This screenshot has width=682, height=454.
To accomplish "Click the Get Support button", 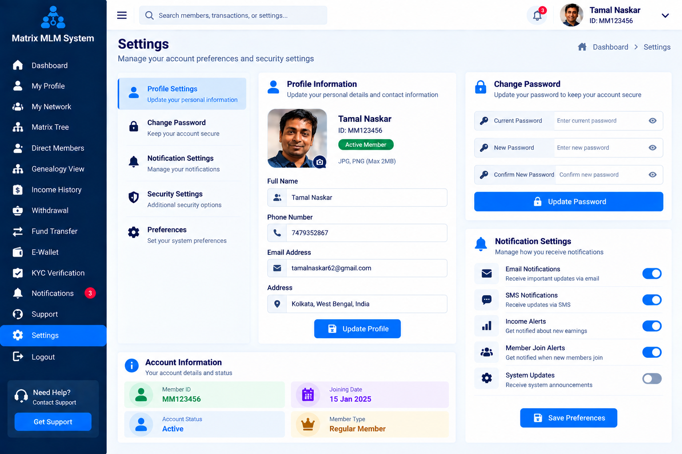I will click(53, 422).
